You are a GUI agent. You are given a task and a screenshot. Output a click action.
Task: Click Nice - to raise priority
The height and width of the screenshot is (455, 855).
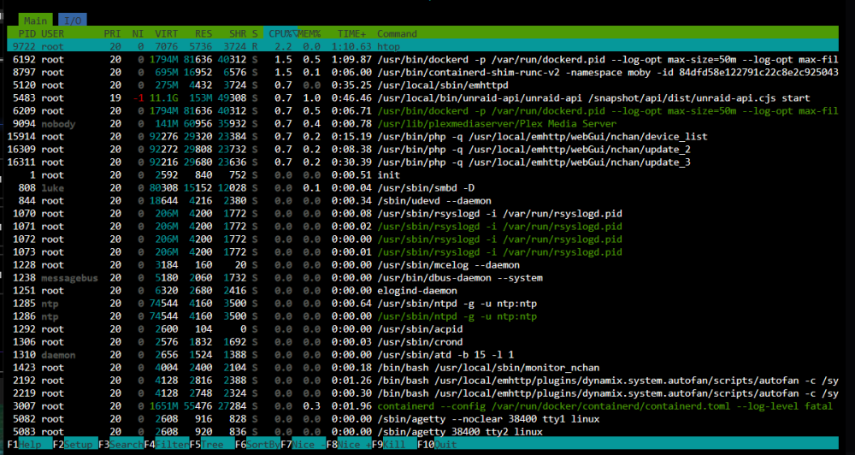303,445
